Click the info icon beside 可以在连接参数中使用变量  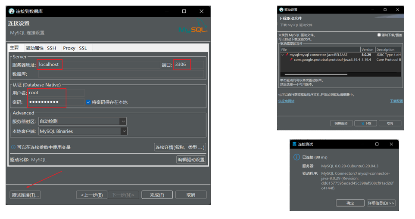[13, 147]
